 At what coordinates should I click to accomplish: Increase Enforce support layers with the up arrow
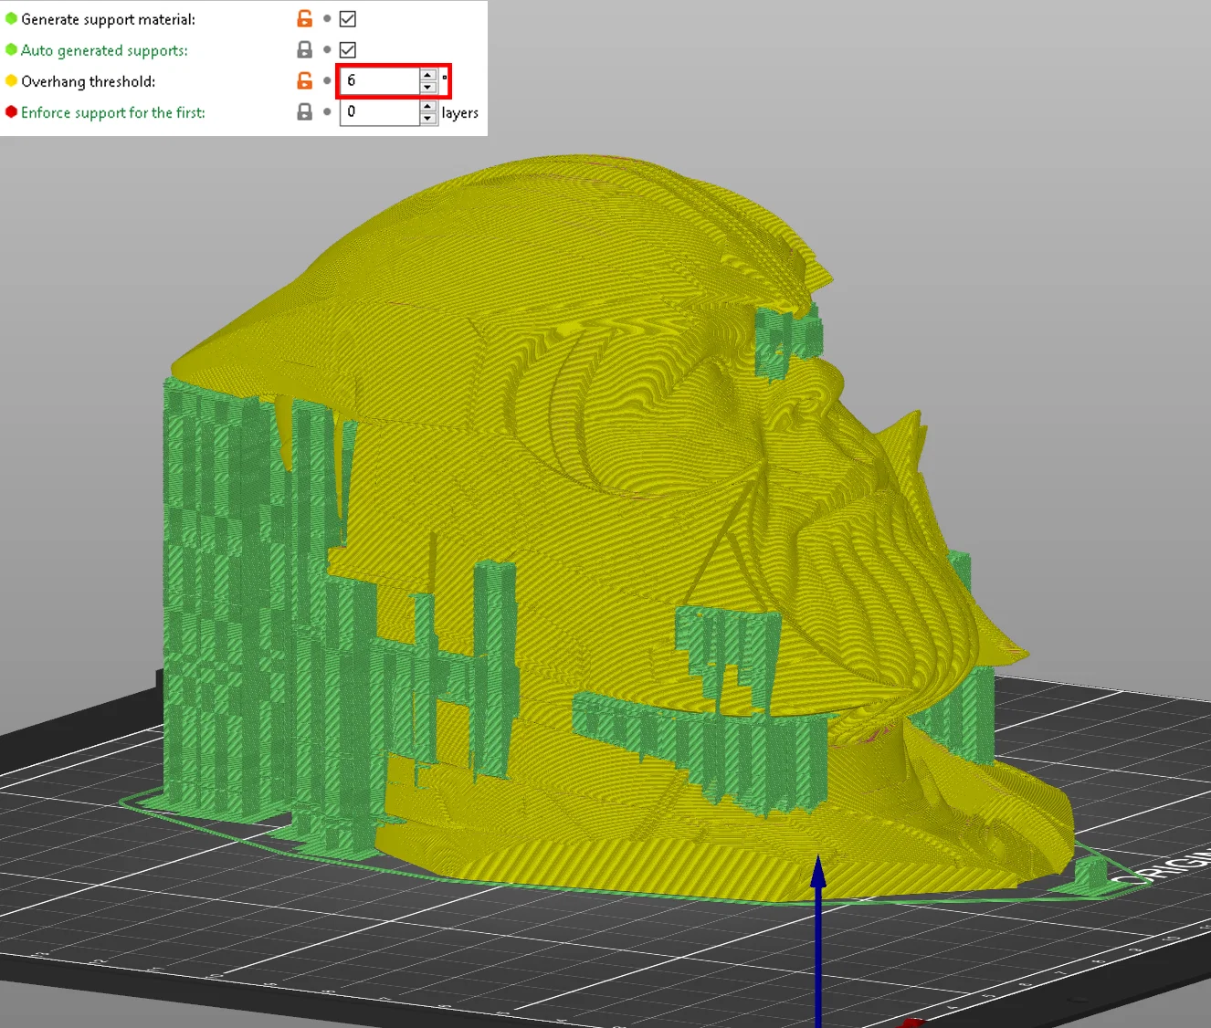pyautogui.click(x=427, y=106)
